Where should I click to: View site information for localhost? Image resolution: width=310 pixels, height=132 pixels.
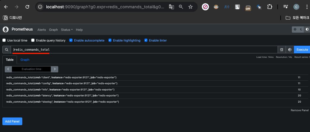point(40,7)
